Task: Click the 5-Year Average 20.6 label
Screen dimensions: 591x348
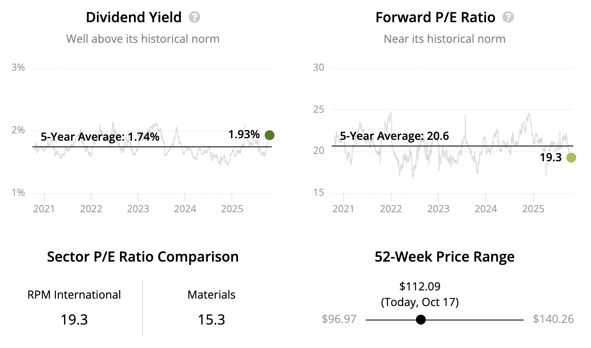Action: click(394, 136)
